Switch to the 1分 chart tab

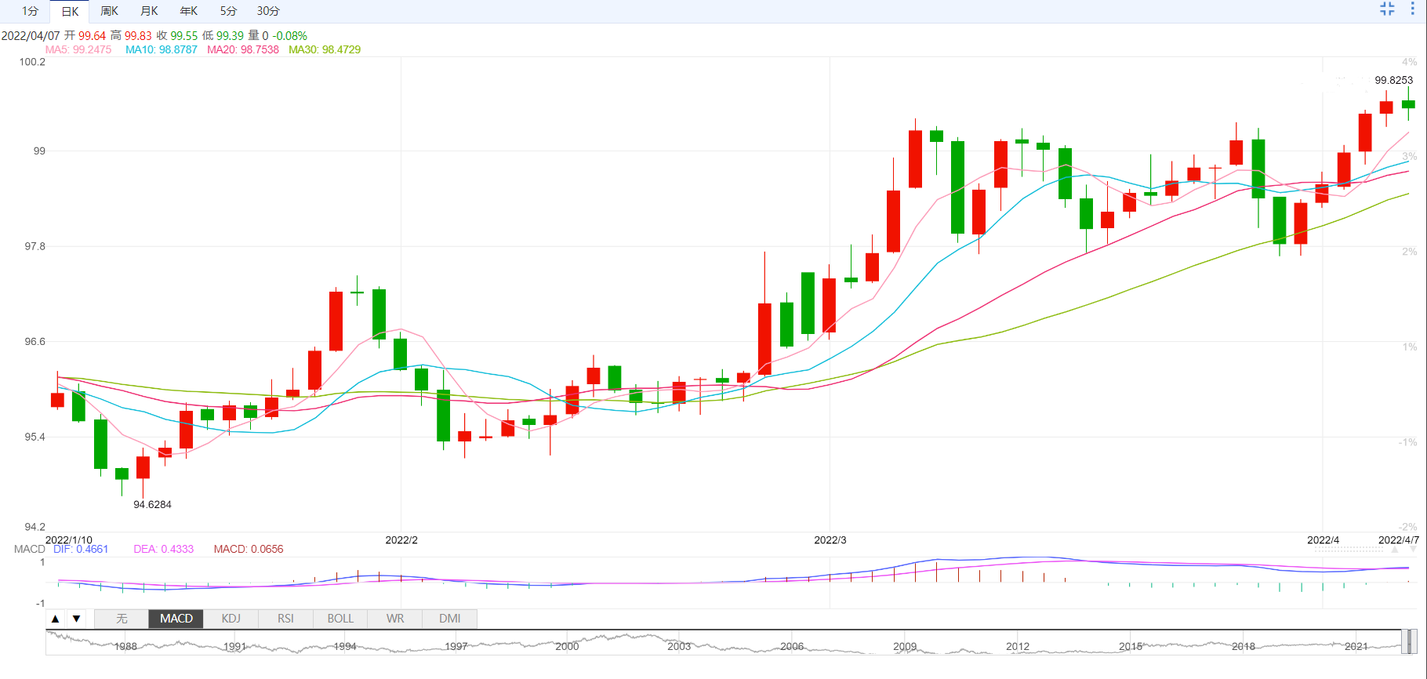[31, 11]
